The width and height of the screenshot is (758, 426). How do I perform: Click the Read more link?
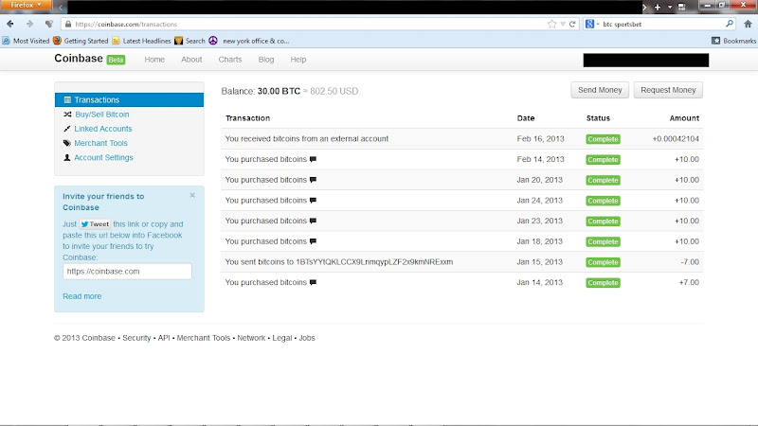click(x=82, y=296)
